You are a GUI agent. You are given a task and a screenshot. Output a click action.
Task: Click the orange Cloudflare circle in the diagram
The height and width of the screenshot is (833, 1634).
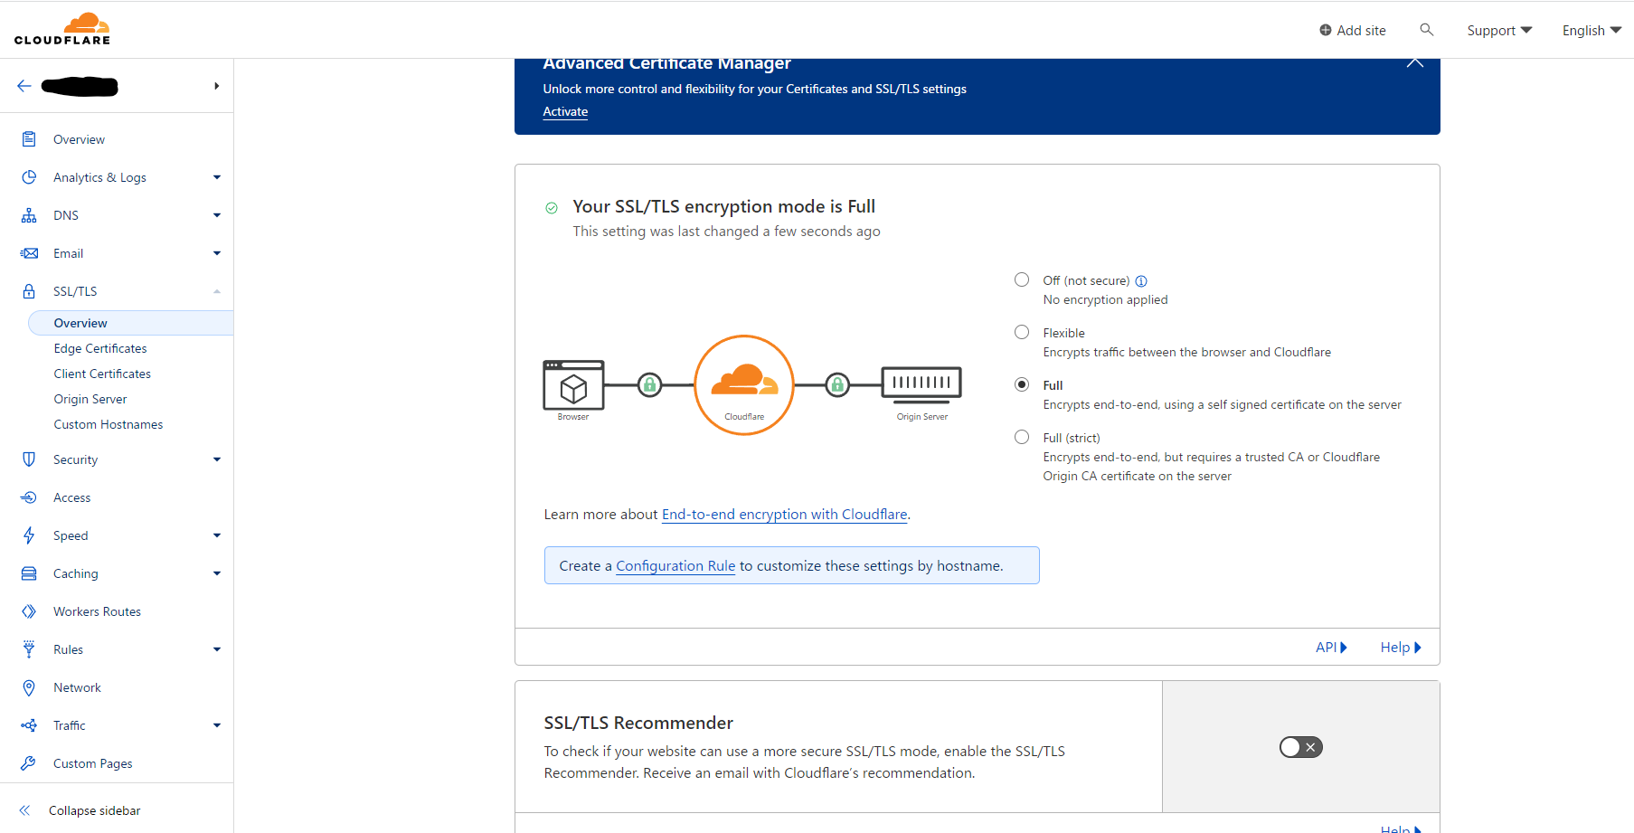744,385
